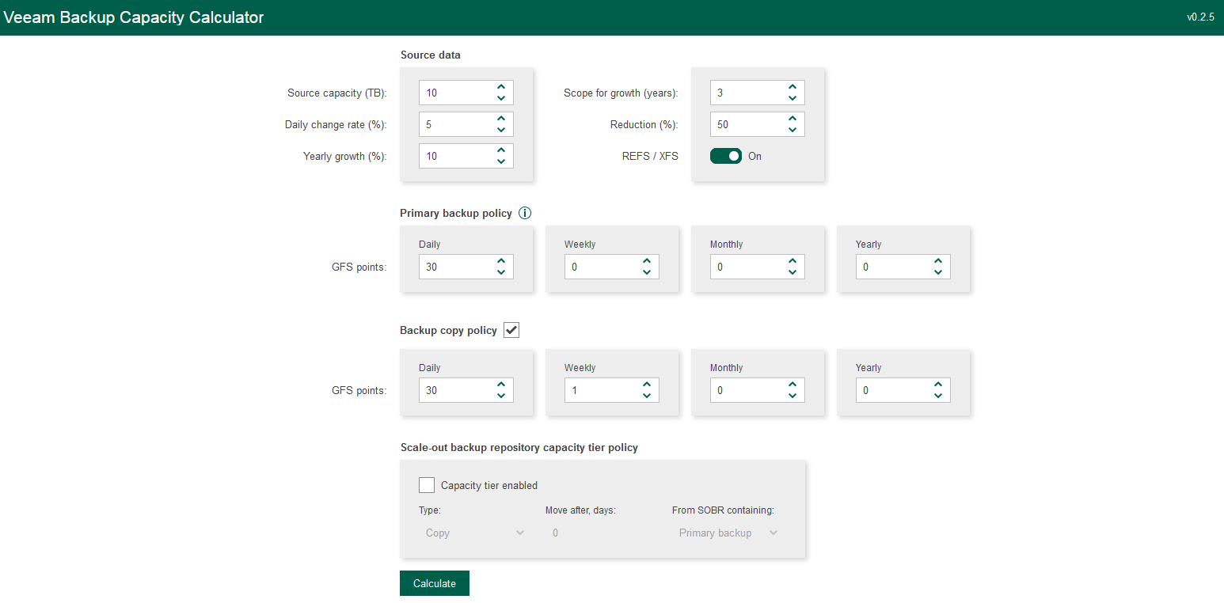Increase Primary Yearly GFS points up arrow
The image size is (1224, 603).
click(938, 261)
